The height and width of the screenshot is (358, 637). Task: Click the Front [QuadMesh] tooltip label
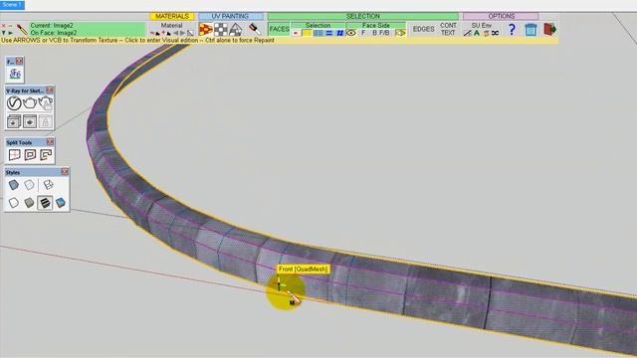coord(303,269)
